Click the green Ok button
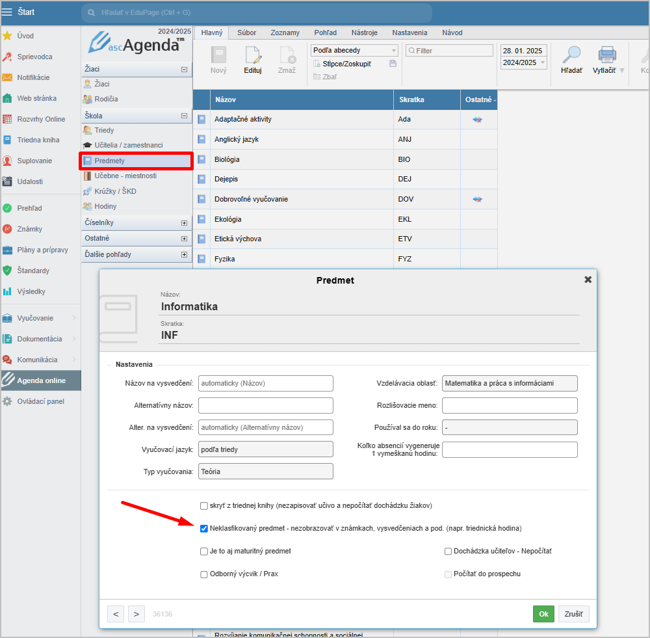 [x=543, y=614]
